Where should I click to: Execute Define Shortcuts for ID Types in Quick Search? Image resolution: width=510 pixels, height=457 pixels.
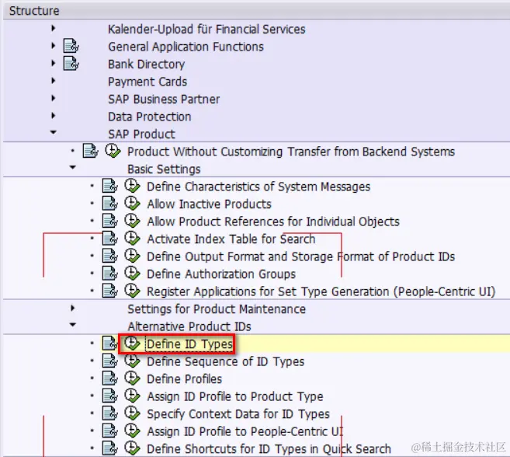tap(132, 448)
